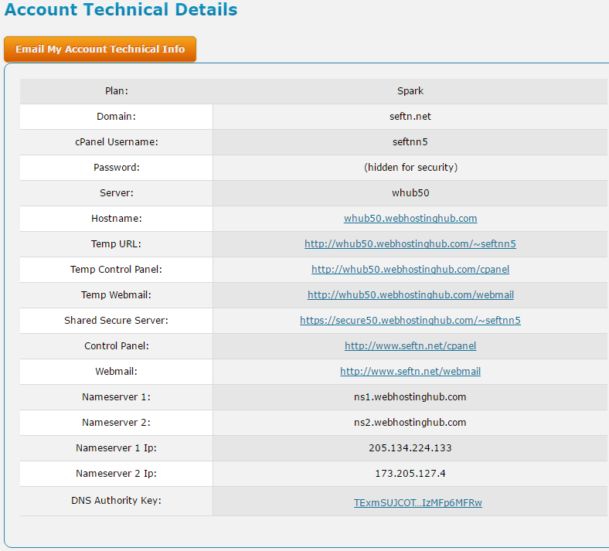Click the Temp Control Panel: label
The image size is (609, 551).
click(116, 269)
